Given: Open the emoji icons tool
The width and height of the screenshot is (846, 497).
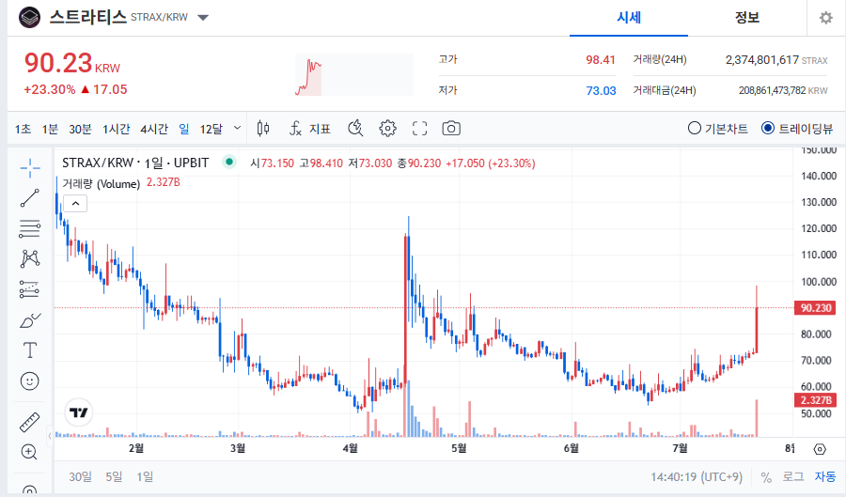Looking at the screenshot, I should point(30,381).
